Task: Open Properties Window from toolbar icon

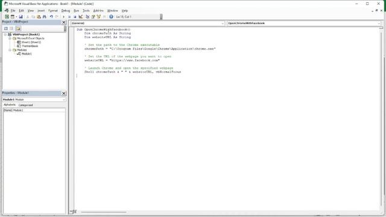Action: tap(93, 17)
